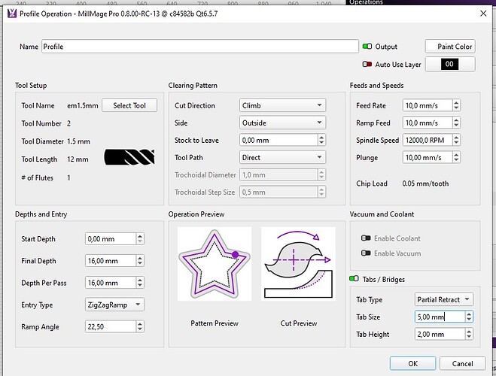
Task: Toggle the Output switch
Action: 368,47
